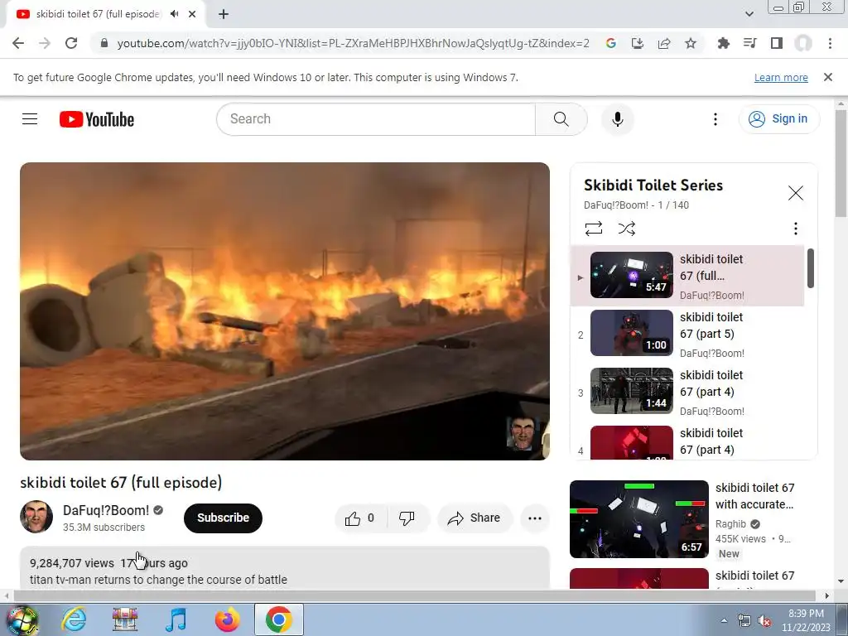Open DaFuq!?Boom! channel avatar

pos(36,517)
